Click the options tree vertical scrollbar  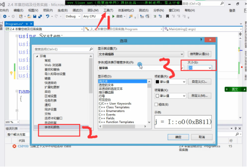[x=91, y=92]
